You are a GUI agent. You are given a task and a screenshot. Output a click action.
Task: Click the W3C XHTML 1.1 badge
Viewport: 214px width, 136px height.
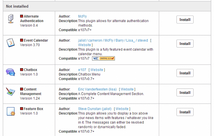[103, 58]
